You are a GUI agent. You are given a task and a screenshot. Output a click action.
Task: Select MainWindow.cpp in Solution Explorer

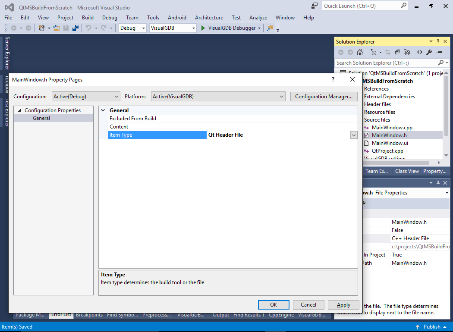pos(392,128)
